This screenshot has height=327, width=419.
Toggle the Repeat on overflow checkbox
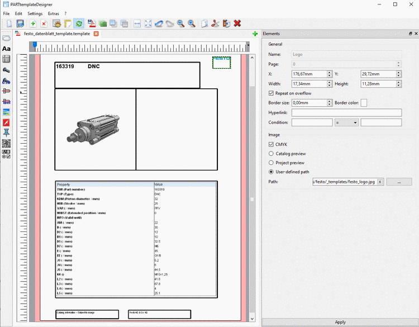(272, 93)
